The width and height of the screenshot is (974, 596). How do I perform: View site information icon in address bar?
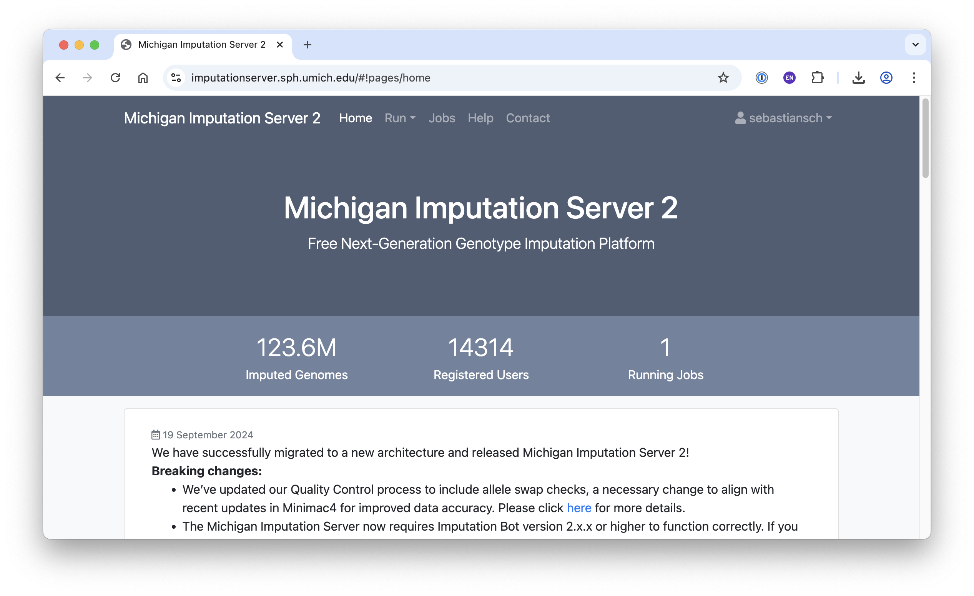coord(176,78)
